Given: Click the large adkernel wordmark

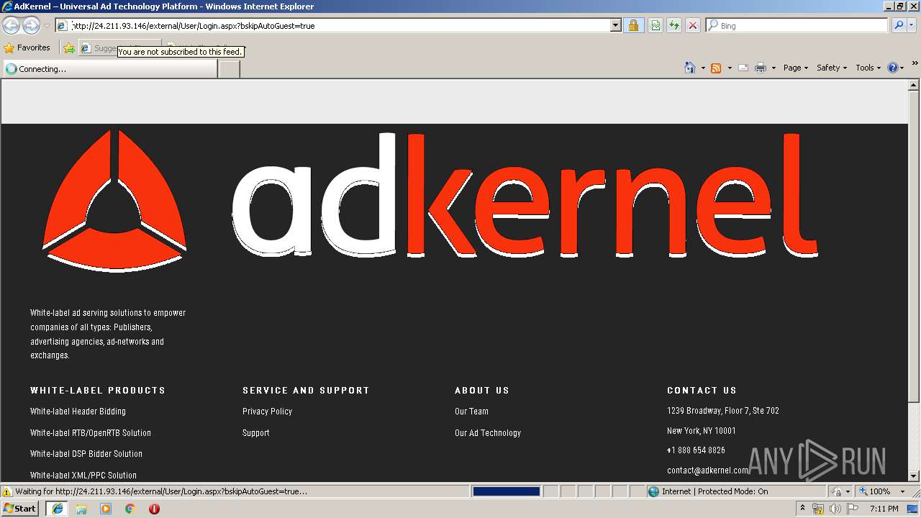Looking at the screenshot, I should [525, 195].
